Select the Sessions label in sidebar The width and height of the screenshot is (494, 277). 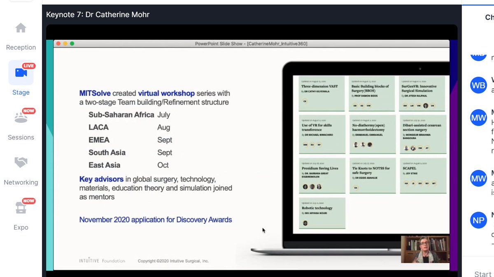(x=21, y=137)
